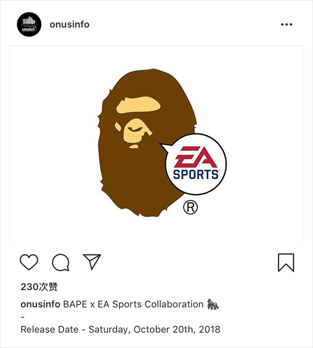The image size is (313, 348).
Task: View the 230 likes count
Action: click(x=39, y=287)
